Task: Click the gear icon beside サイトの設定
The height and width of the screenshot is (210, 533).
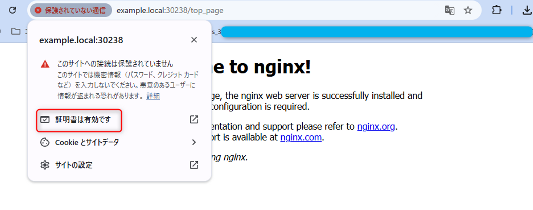Action: click(x=45, y=165)
